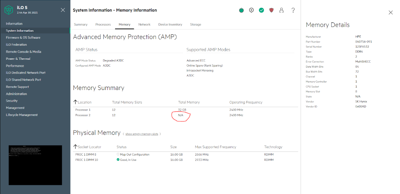This screenshot has width=400, height=194.
Task: Open Administration section
Action: pyautogui.click(x=16, y=94)
